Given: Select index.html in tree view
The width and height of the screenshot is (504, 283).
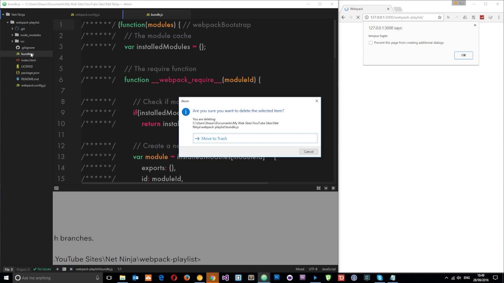Looking at the screenshot, I should pyautogui.click(x=28, y=60).
